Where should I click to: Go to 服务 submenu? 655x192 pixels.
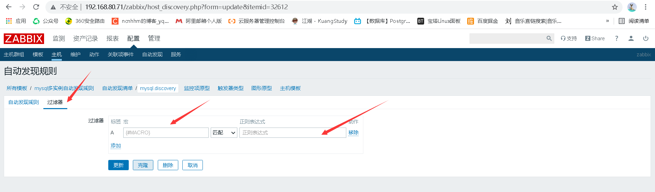176,55
